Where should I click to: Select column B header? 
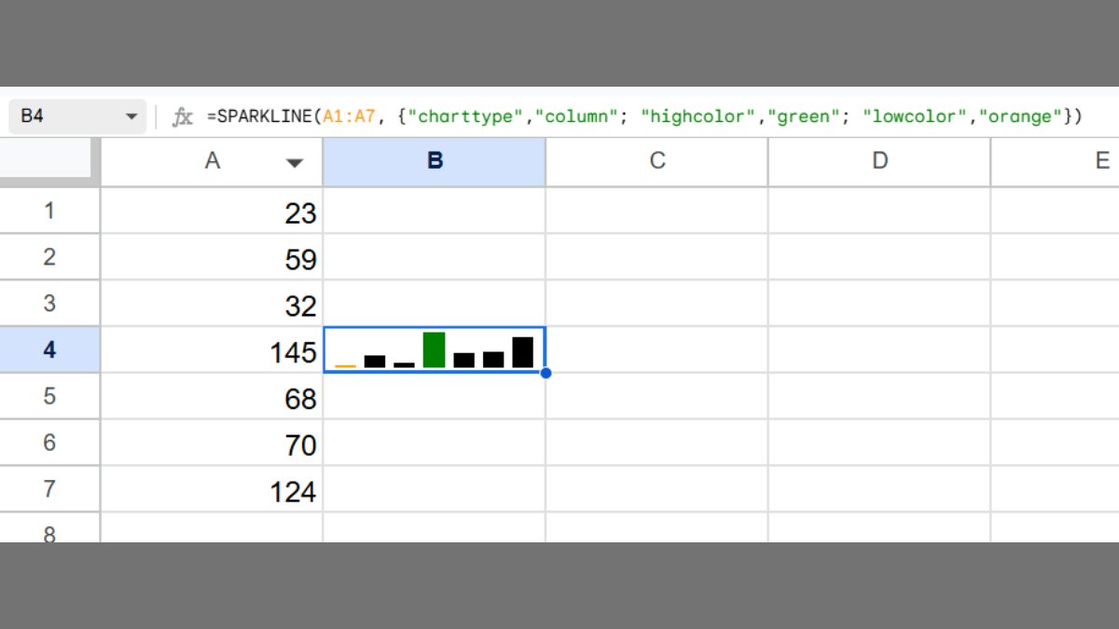coord(435,161)
